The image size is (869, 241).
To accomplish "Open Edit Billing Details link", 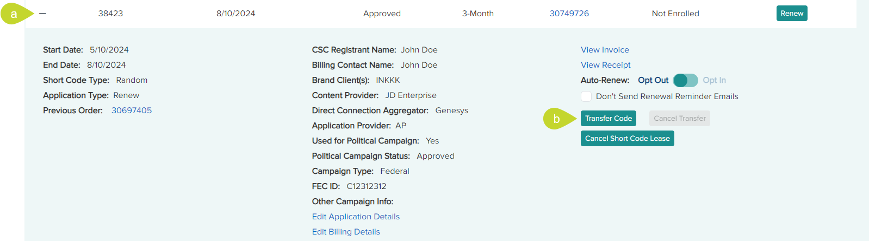I will pyautogui.click(x=346, y=232).
